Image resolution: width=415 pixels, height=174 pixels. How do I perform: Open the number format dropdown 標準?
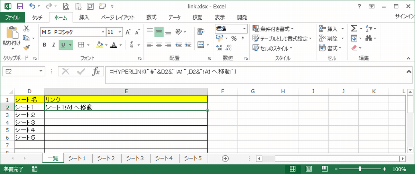click(x=245, y=29)
